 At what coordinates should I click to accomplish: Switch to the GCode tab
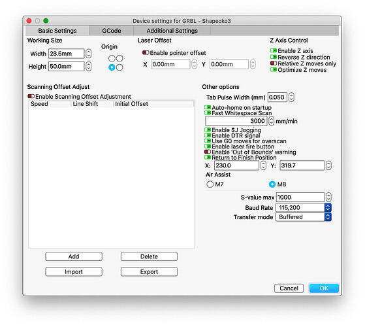pos(111,31)
